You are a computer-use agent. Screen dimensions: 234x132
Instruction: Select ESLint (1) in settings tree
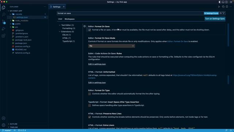pos(67,35)
